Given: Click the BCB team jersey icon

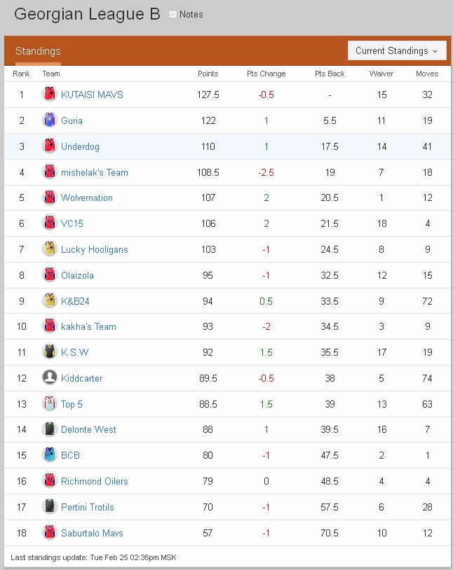Looking at the screenshot, I should (49, 455).
